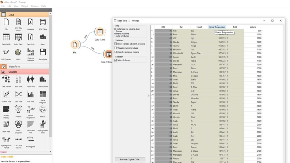
Task: Collapse the Data category in toolbox
Action: pos(24,15)
